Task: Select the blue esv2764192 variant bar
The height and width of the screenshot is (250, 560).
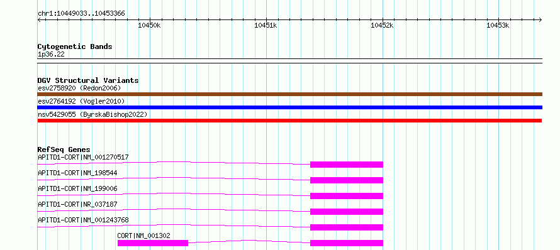Action: 289,107
